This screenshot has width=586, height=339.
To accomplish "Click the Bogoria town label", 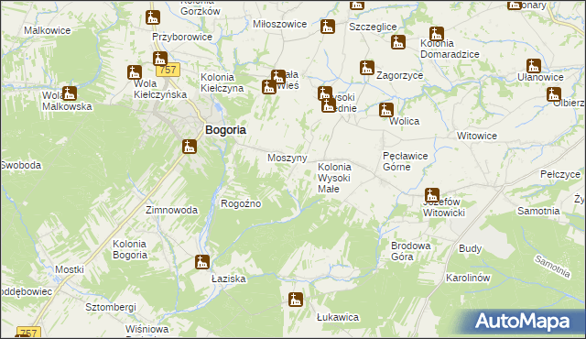I will coord(226,130).
